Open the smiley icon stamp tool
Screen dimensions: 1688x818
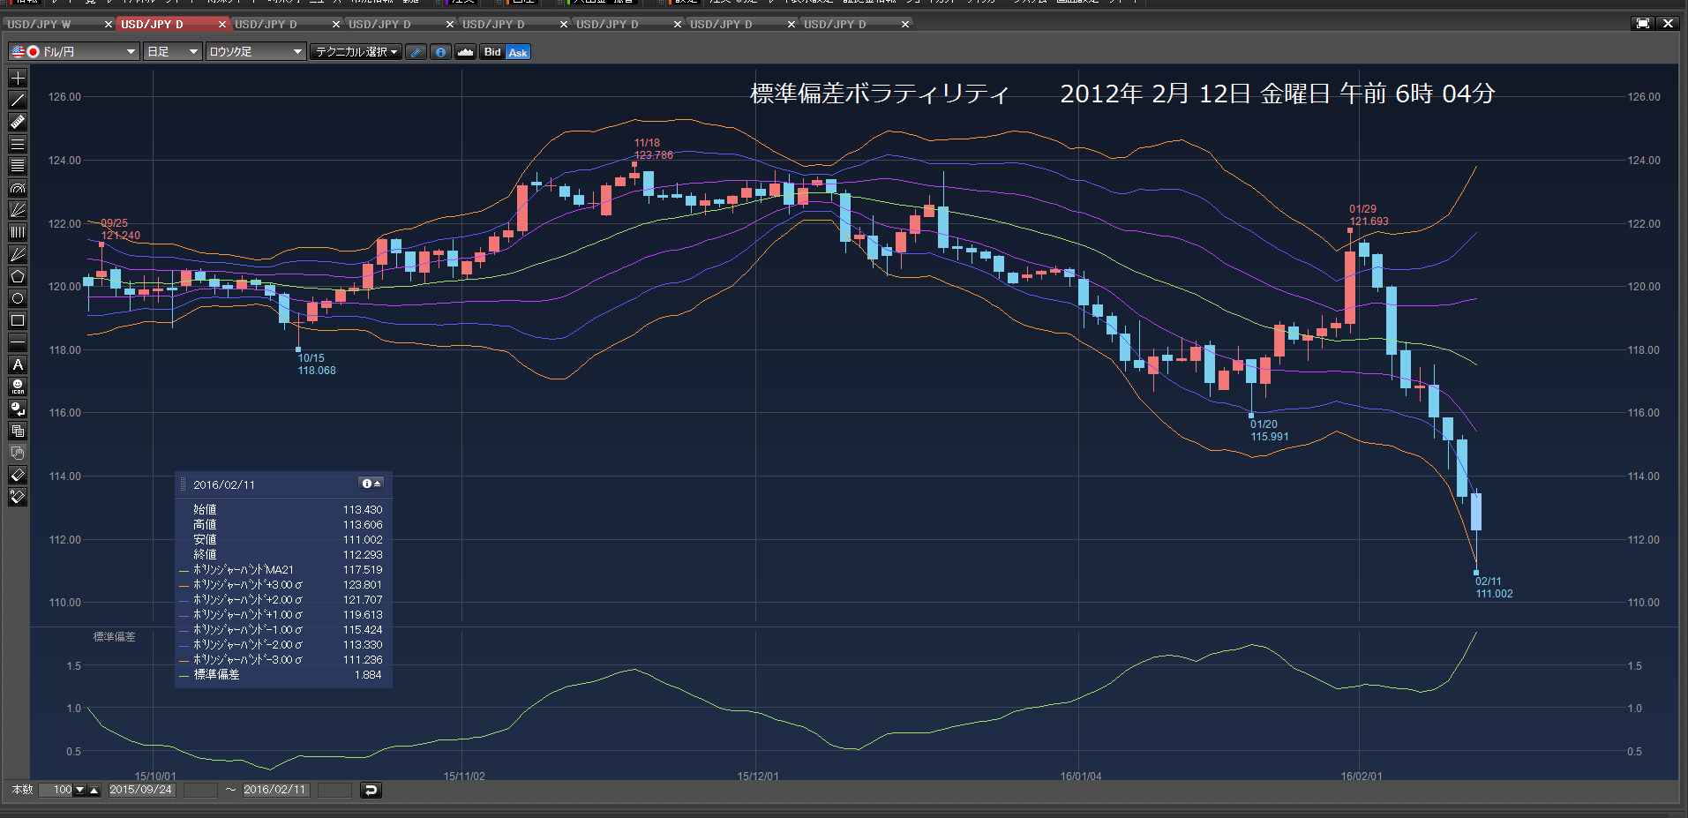click(18, 386)
